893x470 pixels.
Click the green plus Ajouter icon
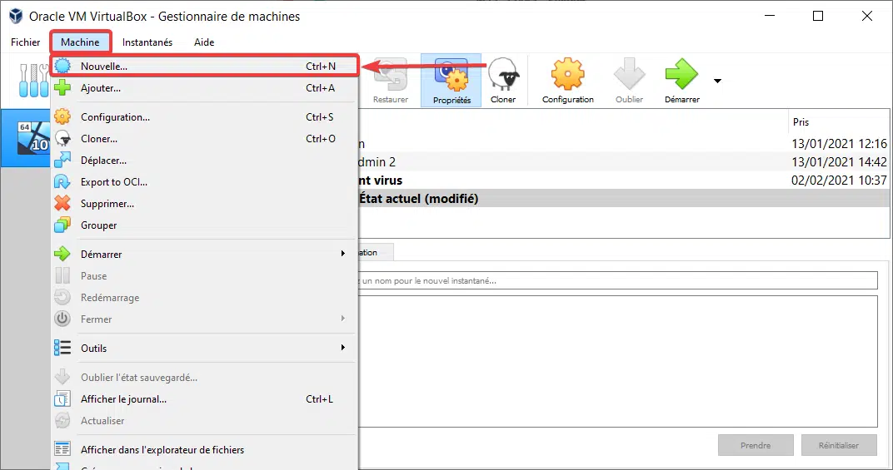tap(62, 87)
